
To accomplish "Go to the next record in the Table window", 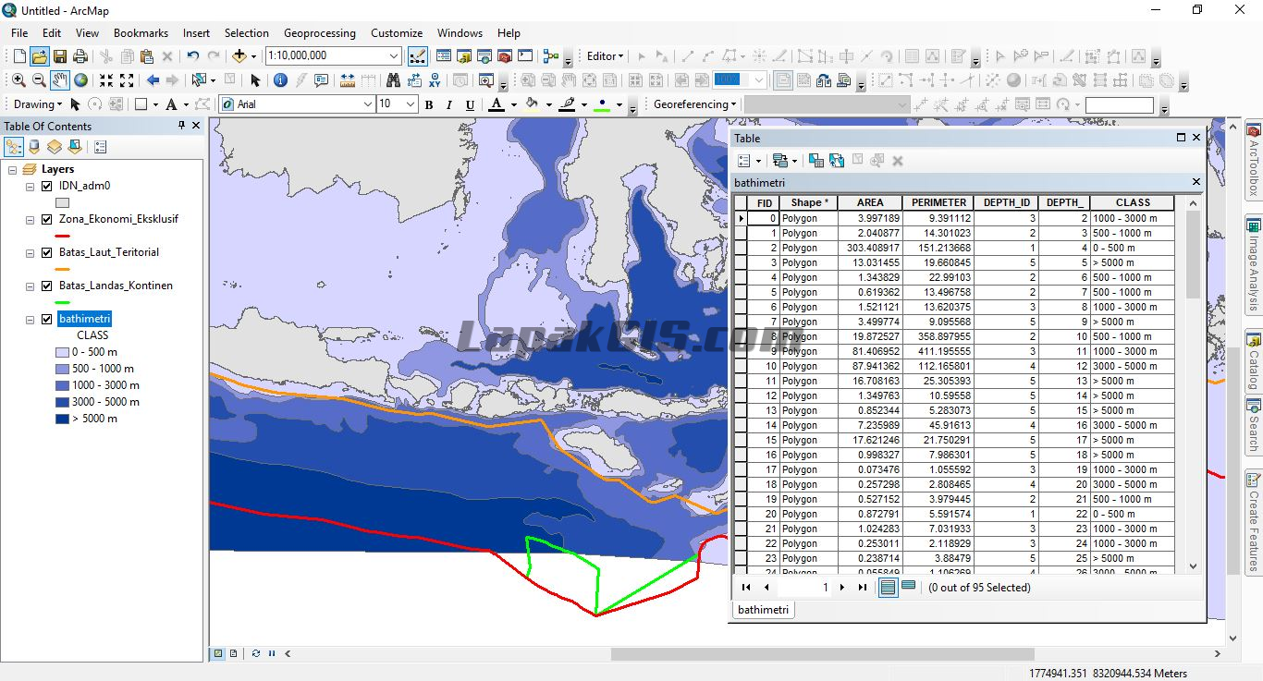I will (841, 587).
